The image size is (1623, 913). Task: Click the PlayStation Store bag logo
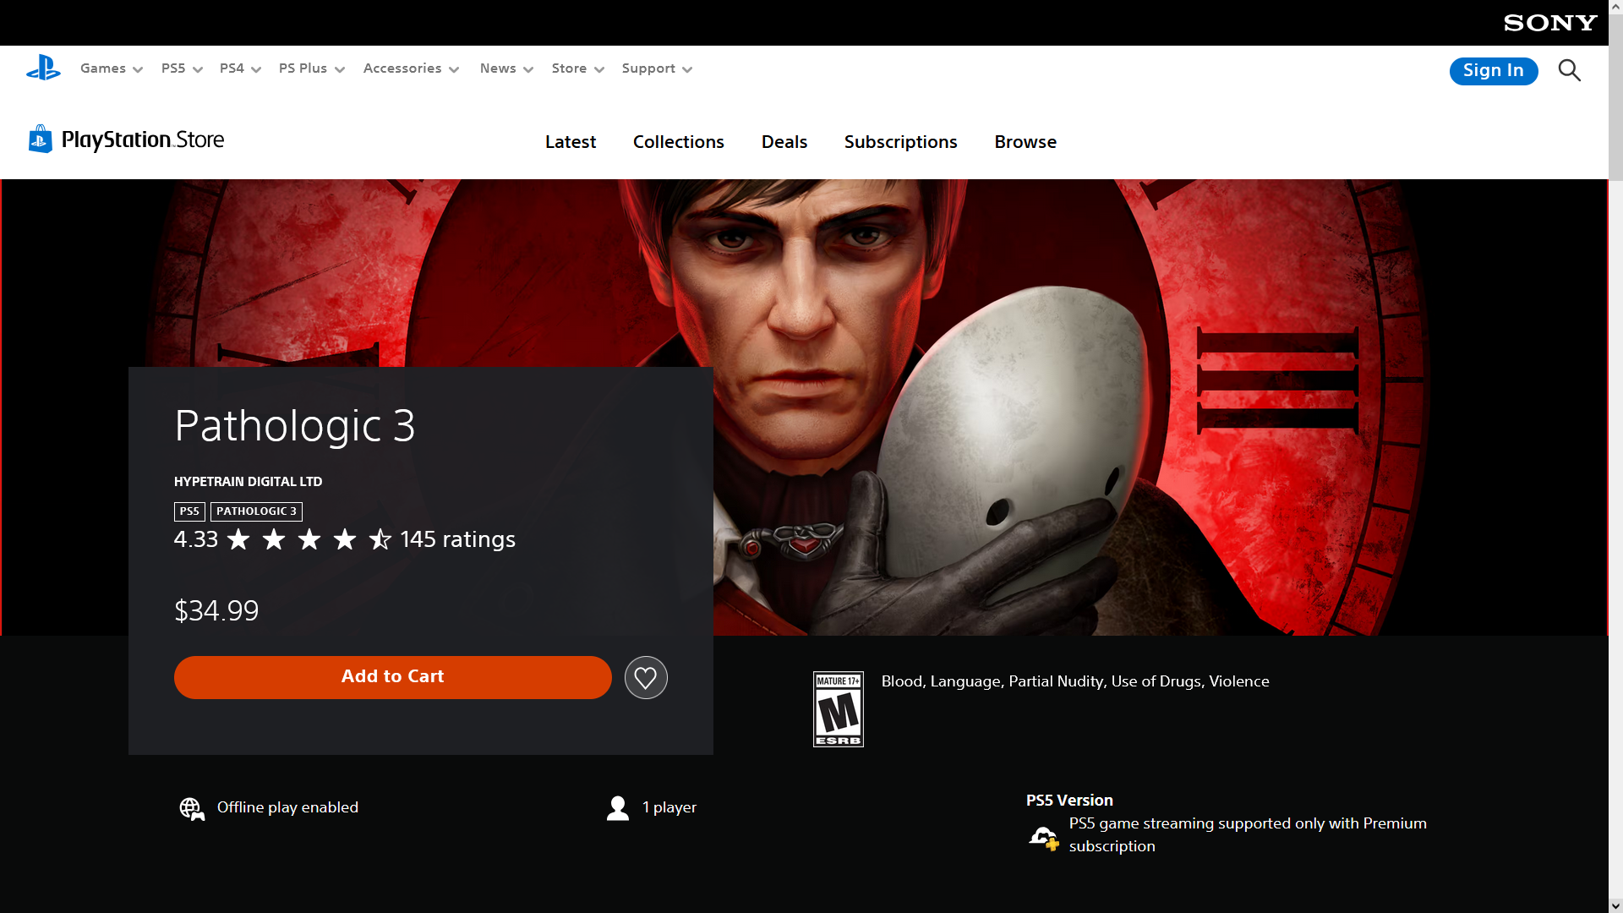pos(40,139)
